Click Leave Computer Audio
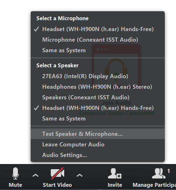Screen dimensions: 176x190 [98, 145]
